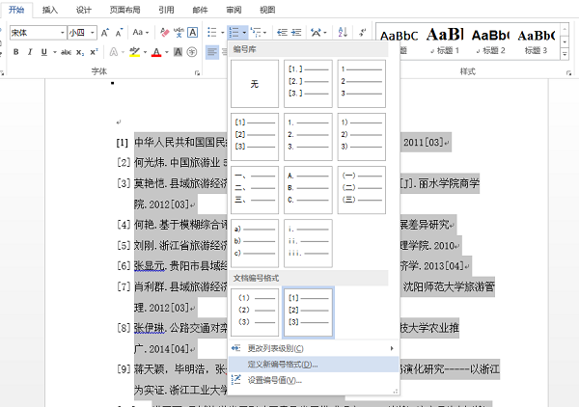Viewport: 579px width, 407px height.
Task: Expand the styles gallery more arrow
Action: pos(565,55)
